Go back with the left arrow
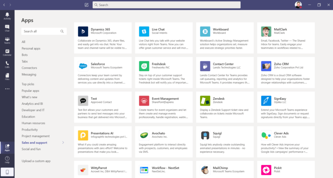Viewport: 333px width, 178px height. pyautogui.click(x=4, y=5)
